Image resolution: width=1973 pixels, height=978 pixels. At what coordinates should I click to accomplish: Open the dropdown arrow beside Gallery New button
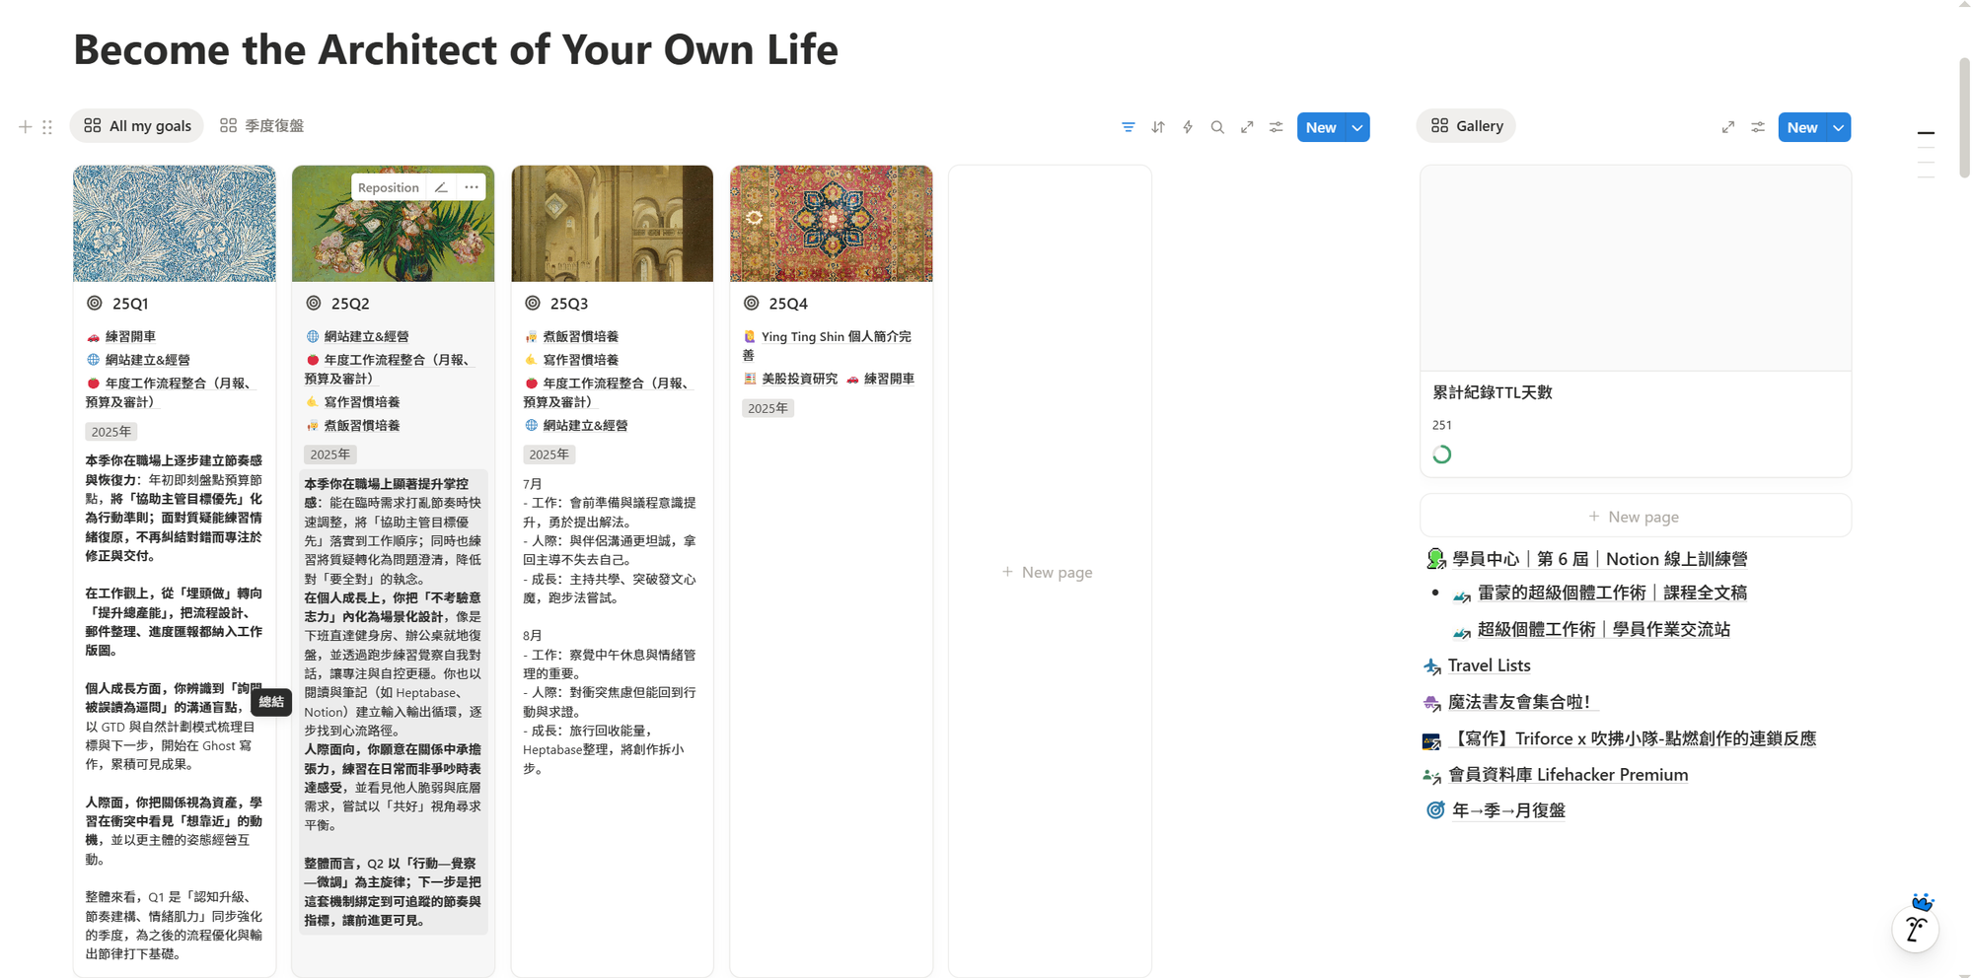tap(1839, 127)
